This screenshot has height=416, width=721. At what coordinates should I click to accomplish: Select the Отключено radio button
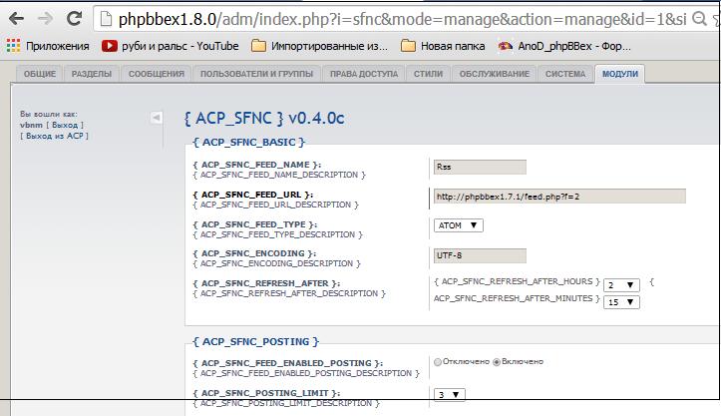point(438,361)
